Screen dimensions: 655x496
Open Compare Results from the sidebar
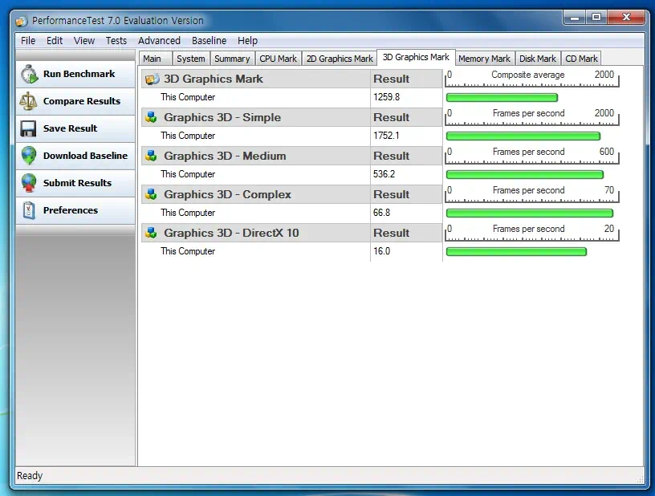coord(28,101)
